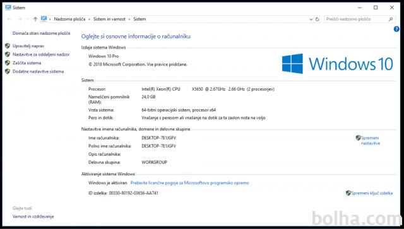Screen dimensions: 404x229
Task: Click the Pero in dotik value text
Action: tap(203, 118)
